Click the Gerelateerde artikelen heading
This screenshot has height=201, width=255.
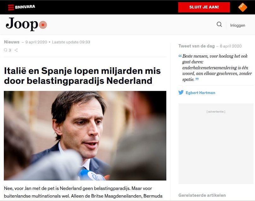pos(202,195)
